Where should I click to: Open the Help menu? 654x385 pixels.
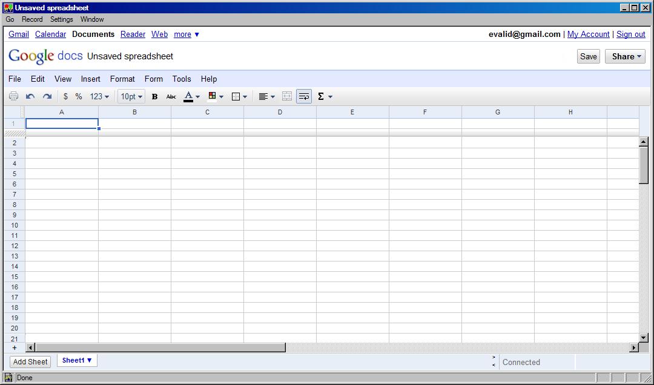click(208, 79)
